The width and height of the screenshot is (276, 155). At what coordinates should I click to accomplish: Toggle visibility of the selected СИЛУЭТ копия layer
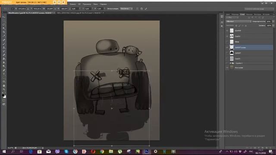coord(227,47)
